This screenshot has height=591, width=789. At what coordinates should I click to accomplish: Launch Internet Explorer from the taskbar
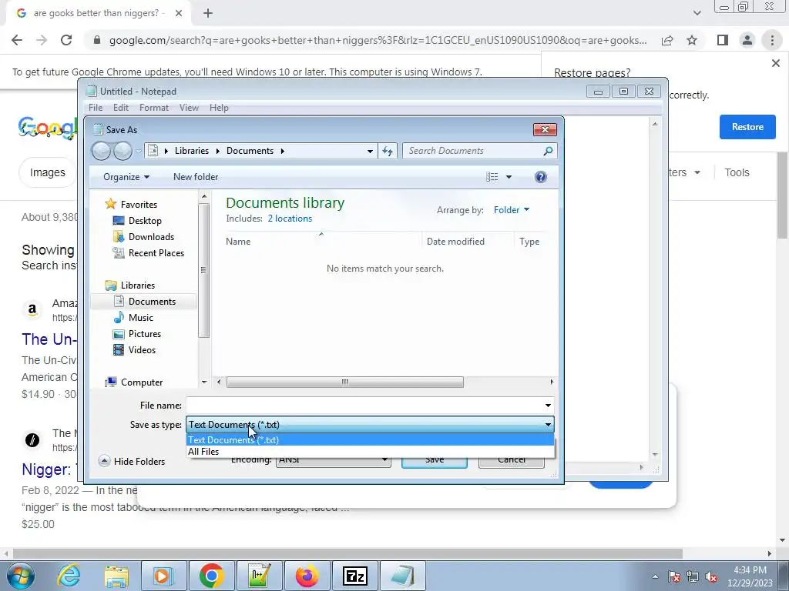(69, 576)
